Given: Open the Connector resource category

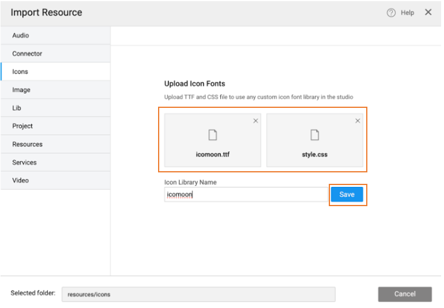Looking at the screenshot, I should click(27, 54).
